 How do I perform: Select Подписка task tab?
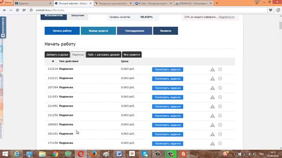click(x=78, y=54)
